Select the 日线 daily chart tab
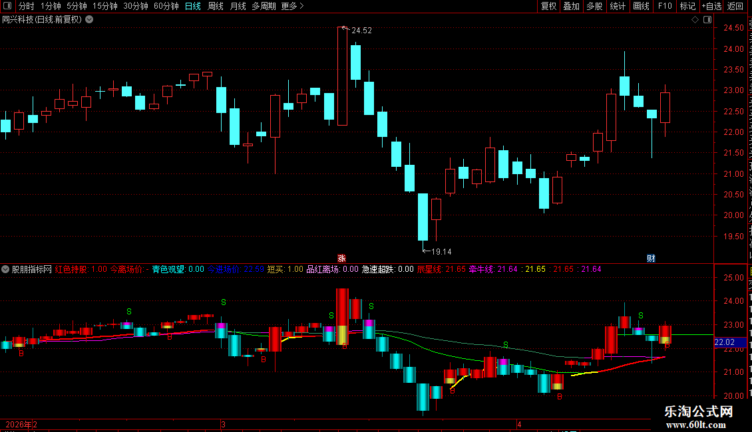 [193, 6]
